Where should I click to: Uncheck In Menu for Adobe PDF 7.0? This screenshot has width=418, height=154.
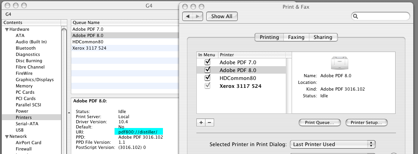[207, 62]
